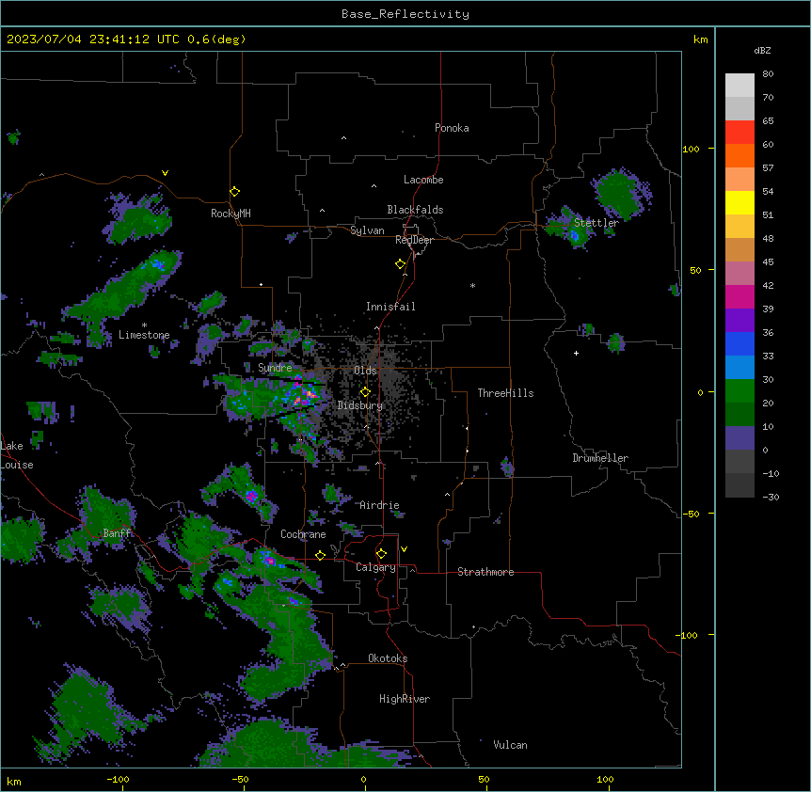Click the 50 tick label on the right axis

tap(695, 270)
